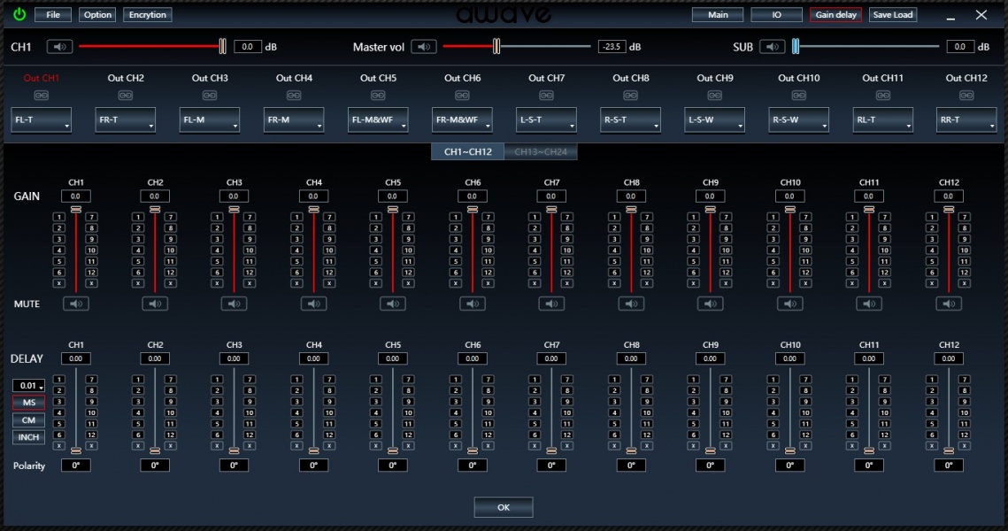This screenshot has height=531, width=1008.
Task: Click link icon under Out CH11
Action: (883, 96)
